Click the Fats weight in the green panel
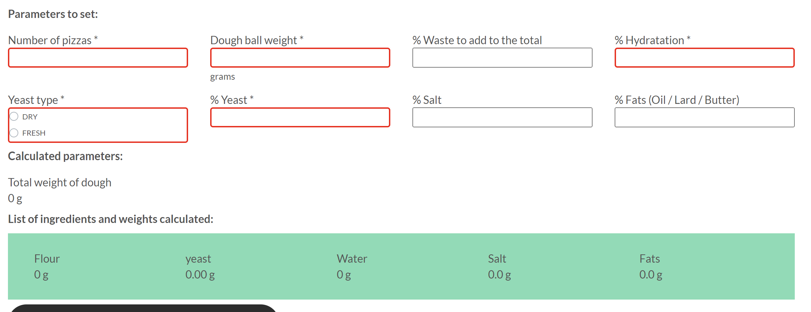 click(x=650, y=274)
